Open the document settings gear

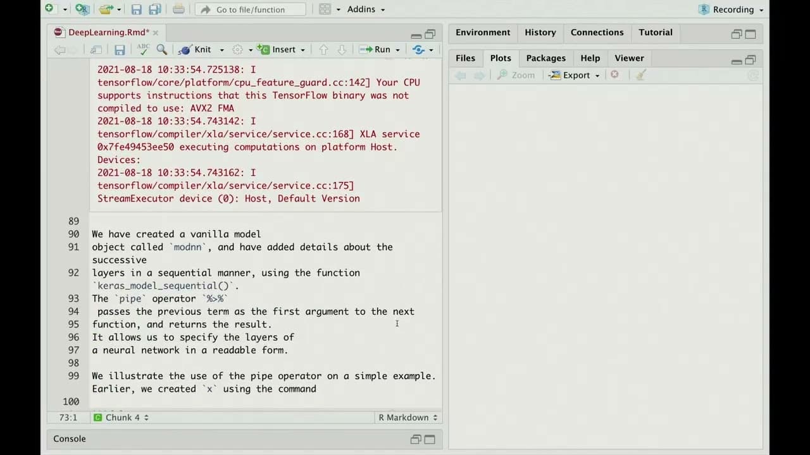coord(238,49)
